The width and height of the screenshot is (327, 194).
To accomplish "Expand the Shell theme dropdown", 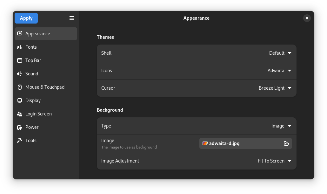I will [x=280, y=53].
